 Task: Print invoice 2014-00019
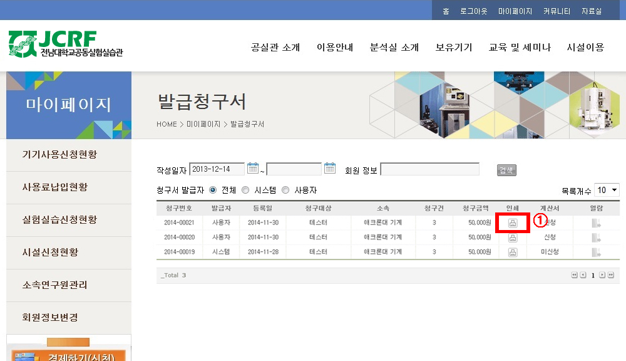click(x=513, y=252)
